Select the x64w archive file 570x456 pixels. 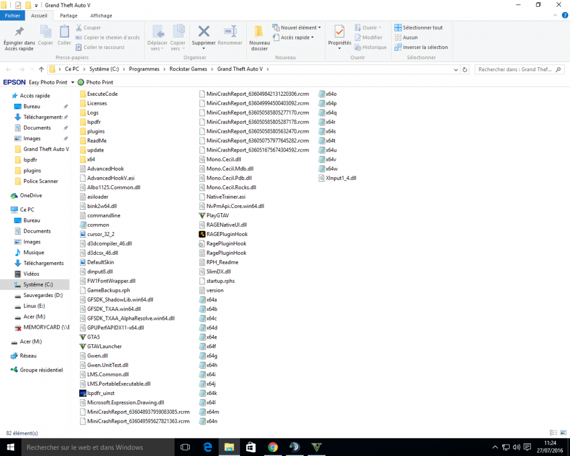pyautogui.click(x=328, y=169)
